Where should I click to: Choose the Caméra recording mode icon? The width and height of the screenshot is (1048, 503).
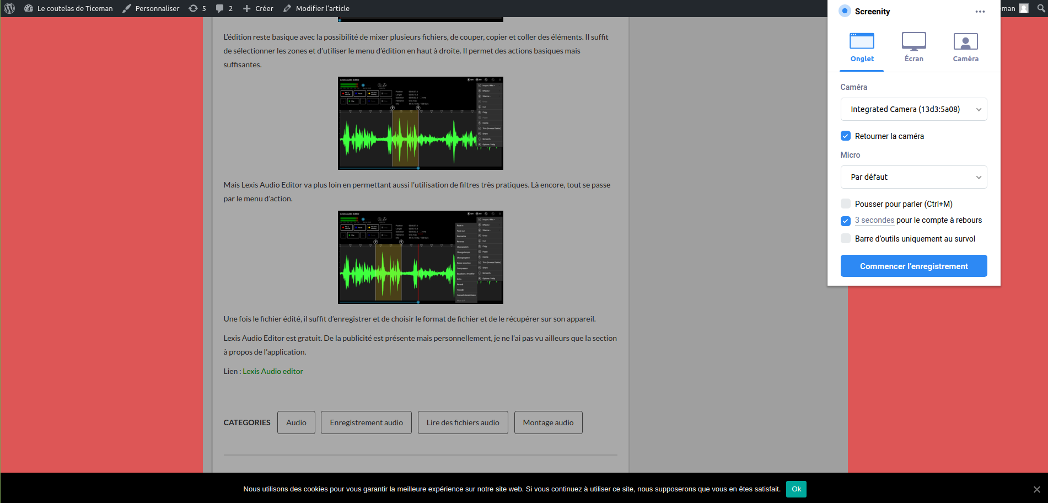[x=965, y=41]
